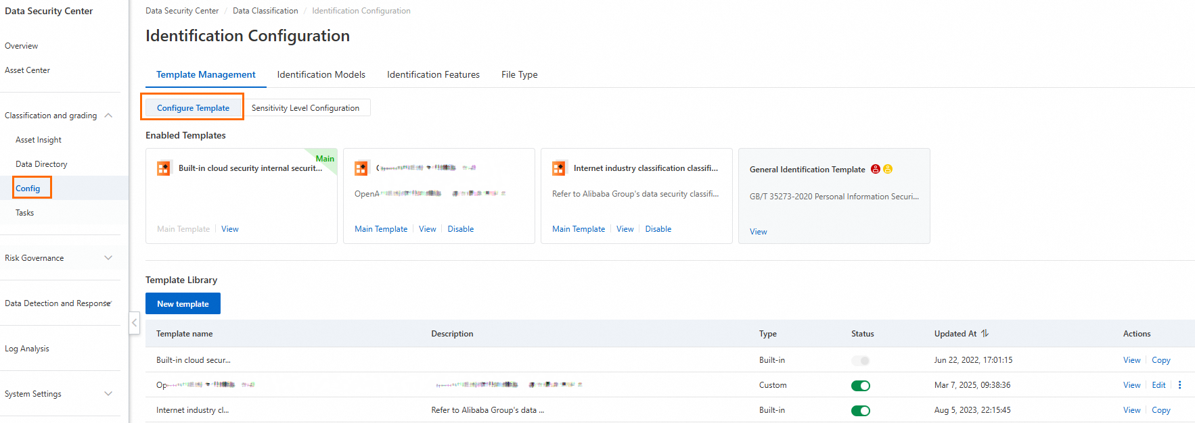
Task: Toggle status switch for Internet industry template row
Action: (860, 411)
